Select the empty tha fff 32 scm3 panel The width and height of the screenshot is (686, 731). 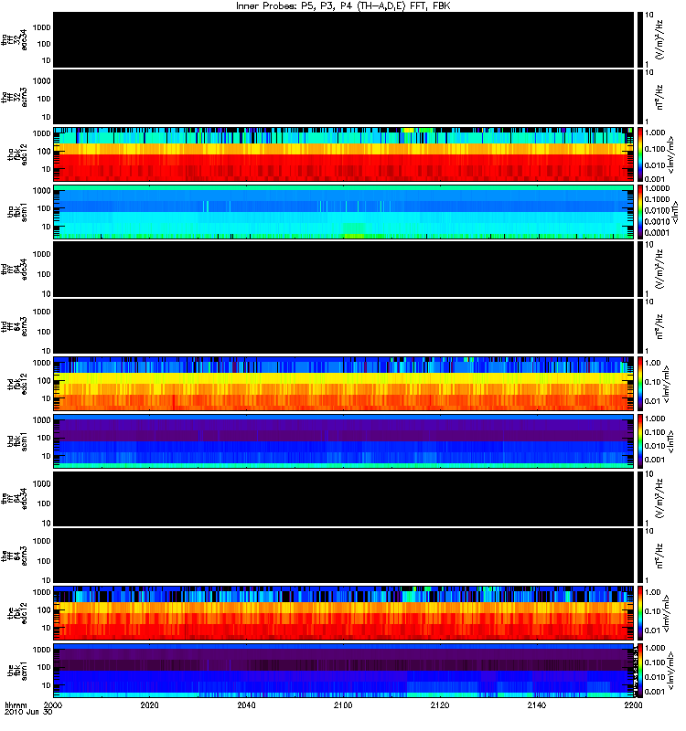(344, 97)
